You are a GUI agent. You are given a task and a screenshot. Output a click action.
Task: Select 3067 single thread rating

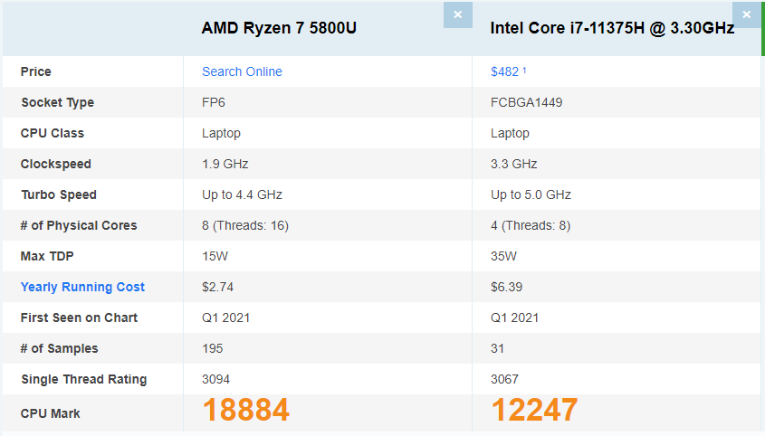504,379
